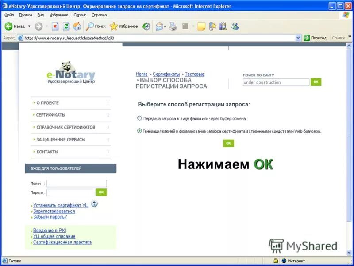Click the Internet zone globe in status bar
The width and height of the screenshot is (354, 266).
(x=284, y=260)
